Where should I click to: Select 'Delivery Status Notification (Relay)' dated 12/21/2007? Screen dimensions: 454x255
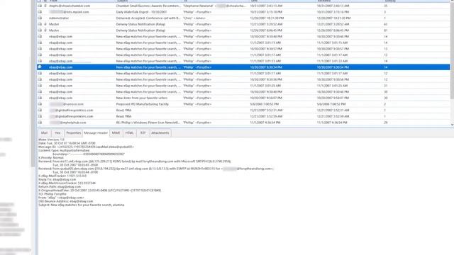click(140, 24)
